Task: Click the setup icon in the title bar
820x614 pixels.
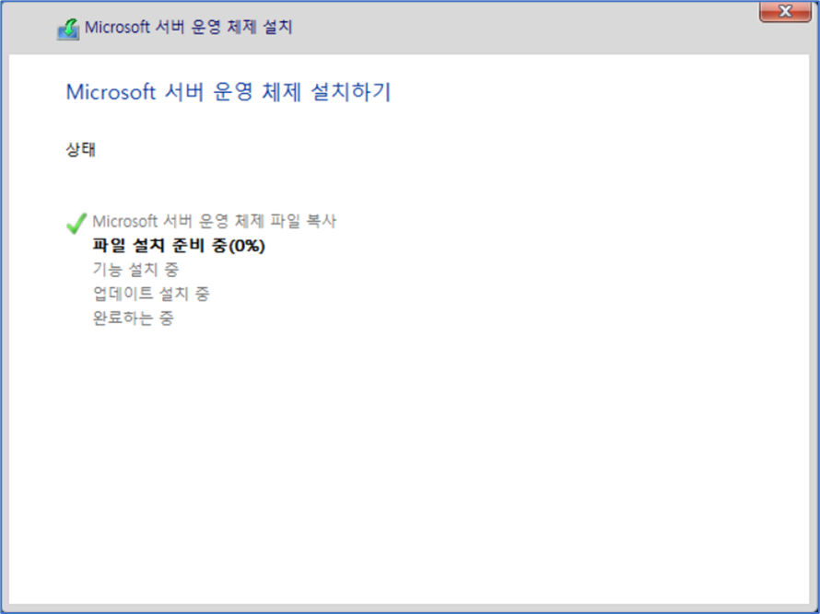Action: pos(68,29)
